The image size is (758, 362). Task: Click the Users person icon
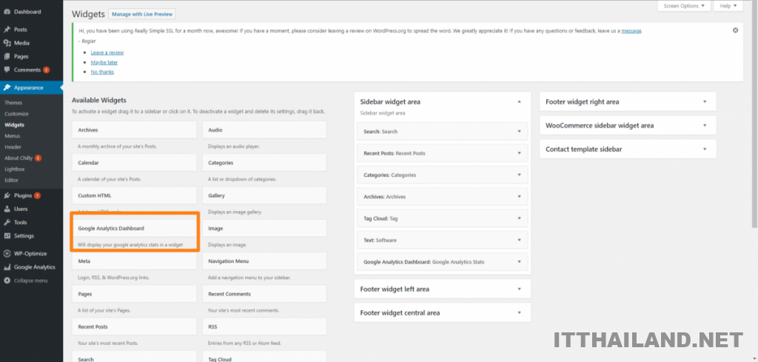(x=7, y=210)
